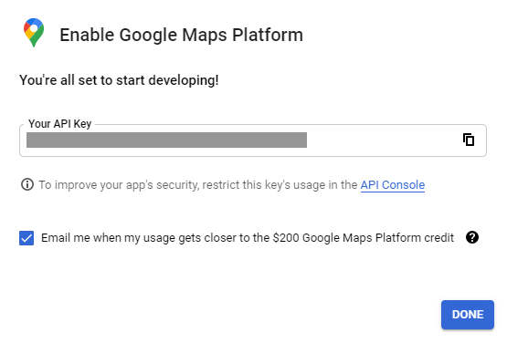This screenshot has height=343, width=507.
Task: Click the 'Enable Google Maps Platform' heading
Action: pyautogui.click(x=182, y=36)
